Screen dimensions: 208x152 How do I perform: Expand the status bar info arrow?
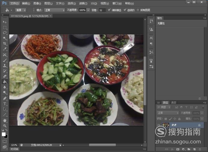click(x=60, y=145)
